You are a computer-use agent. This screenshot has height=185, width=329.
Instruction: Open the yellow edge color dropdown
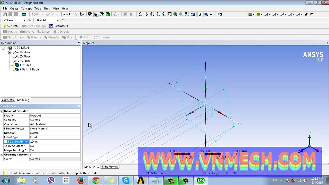pos(259,14)
